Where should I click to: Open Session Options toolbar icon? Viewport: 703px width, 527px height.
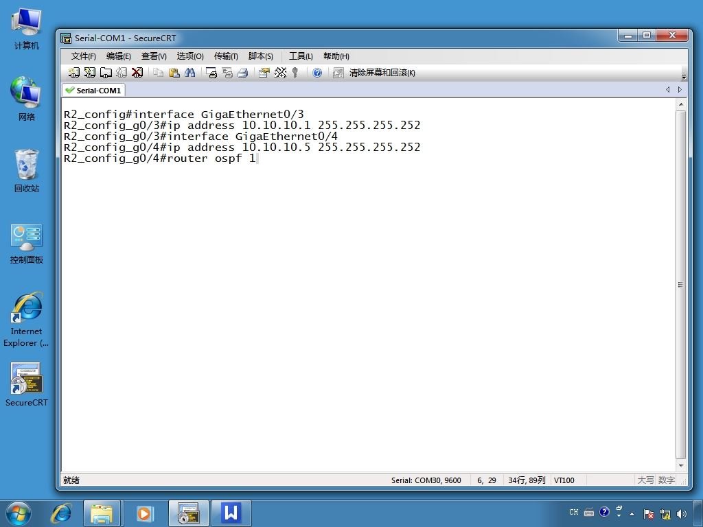[x=264, y=73]
